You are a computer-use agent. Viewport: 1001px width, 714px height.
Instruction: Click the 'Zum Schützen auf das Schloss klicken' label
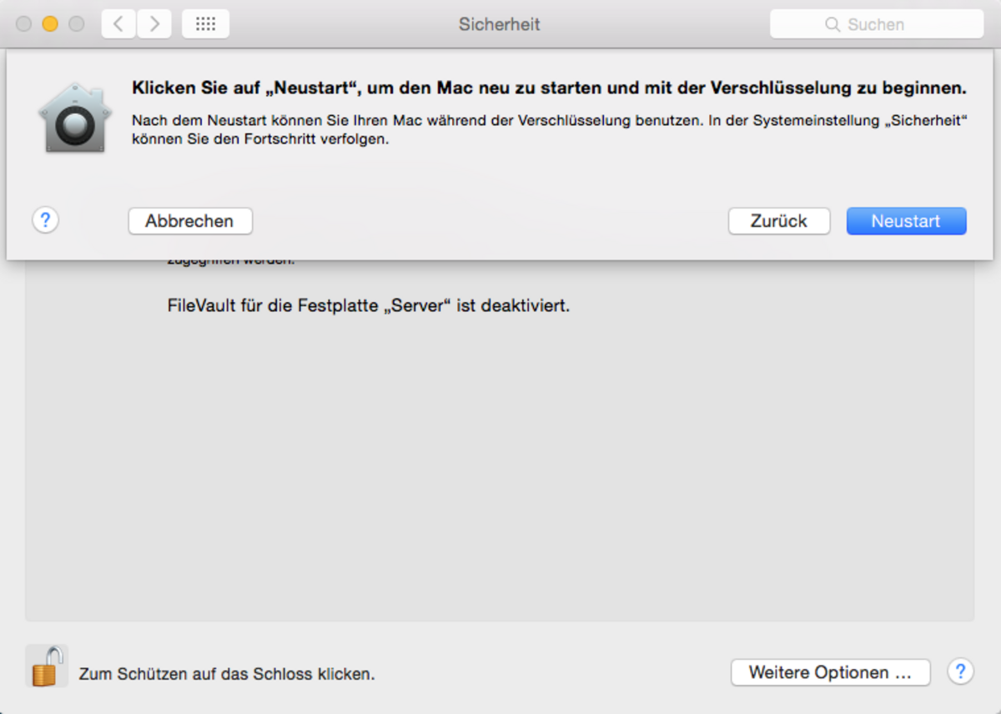pos(227,674)
